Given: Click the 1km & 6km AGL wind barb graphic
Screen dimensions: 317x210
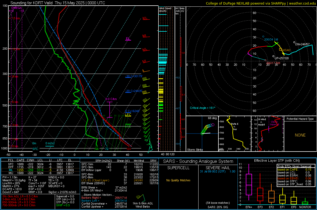Looking at the screenshot, I should coord(141,198).
